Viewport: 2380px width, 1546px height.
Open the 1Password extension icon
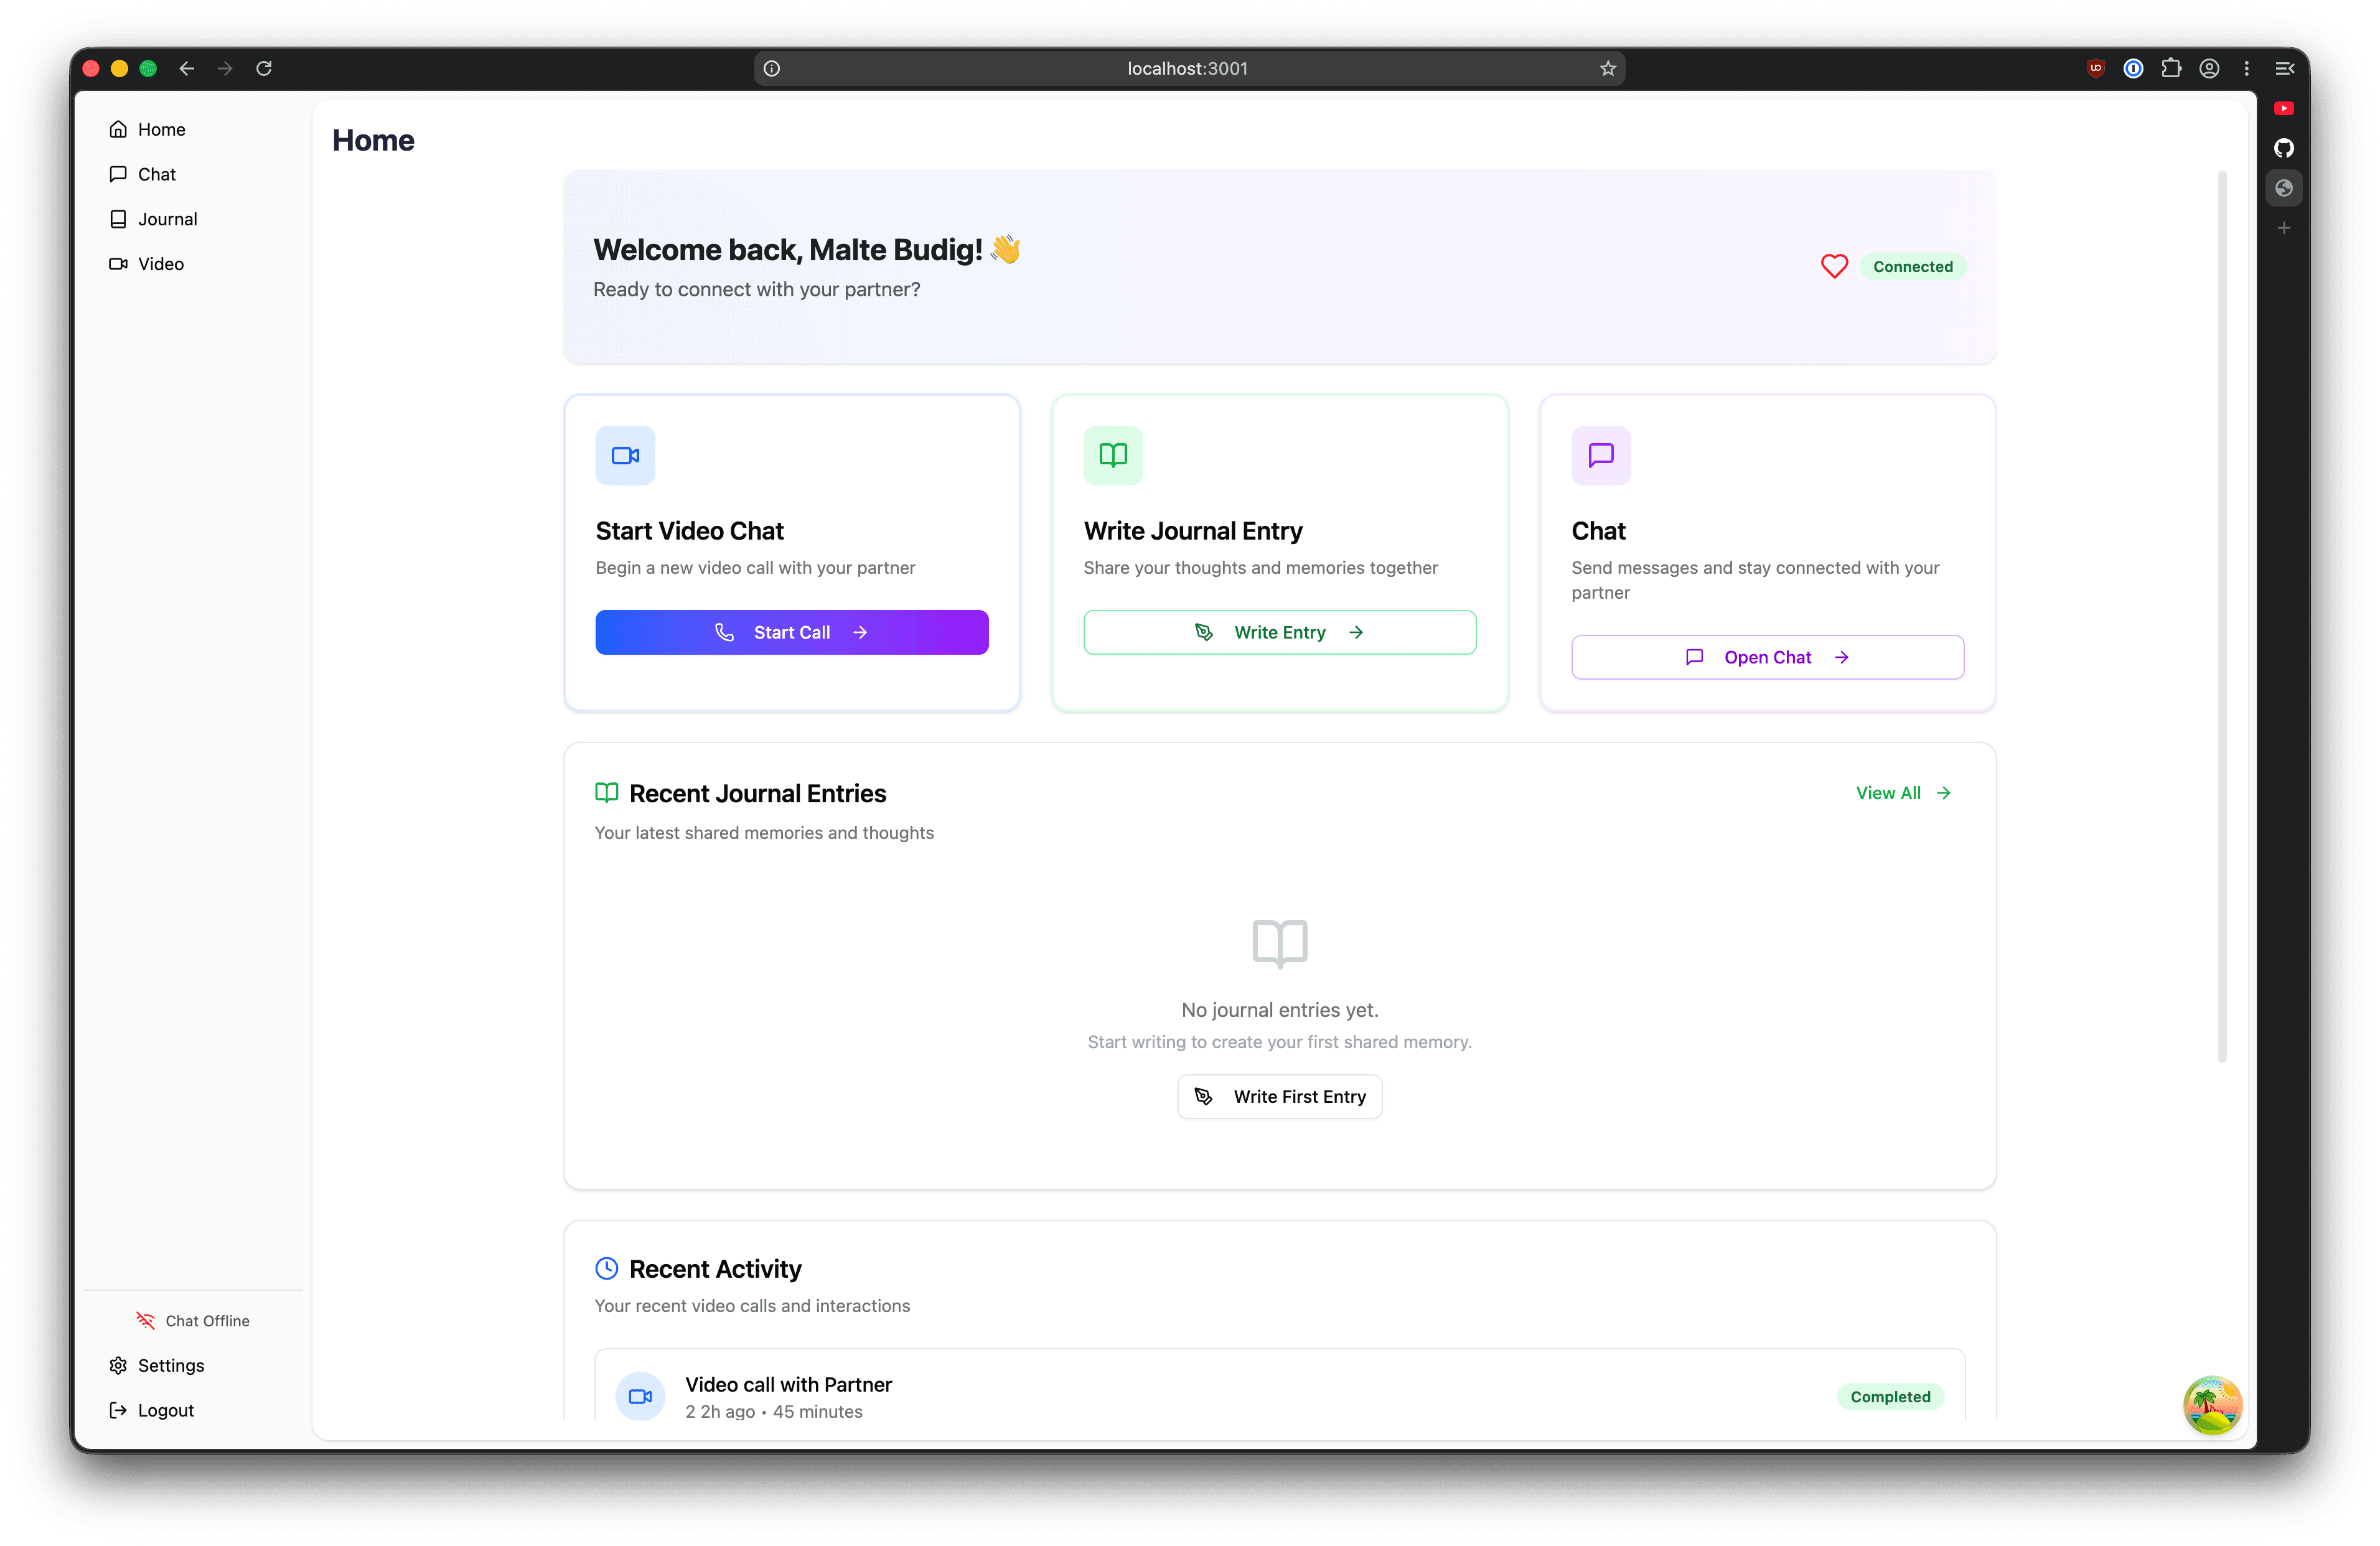tap(2133, 68)
